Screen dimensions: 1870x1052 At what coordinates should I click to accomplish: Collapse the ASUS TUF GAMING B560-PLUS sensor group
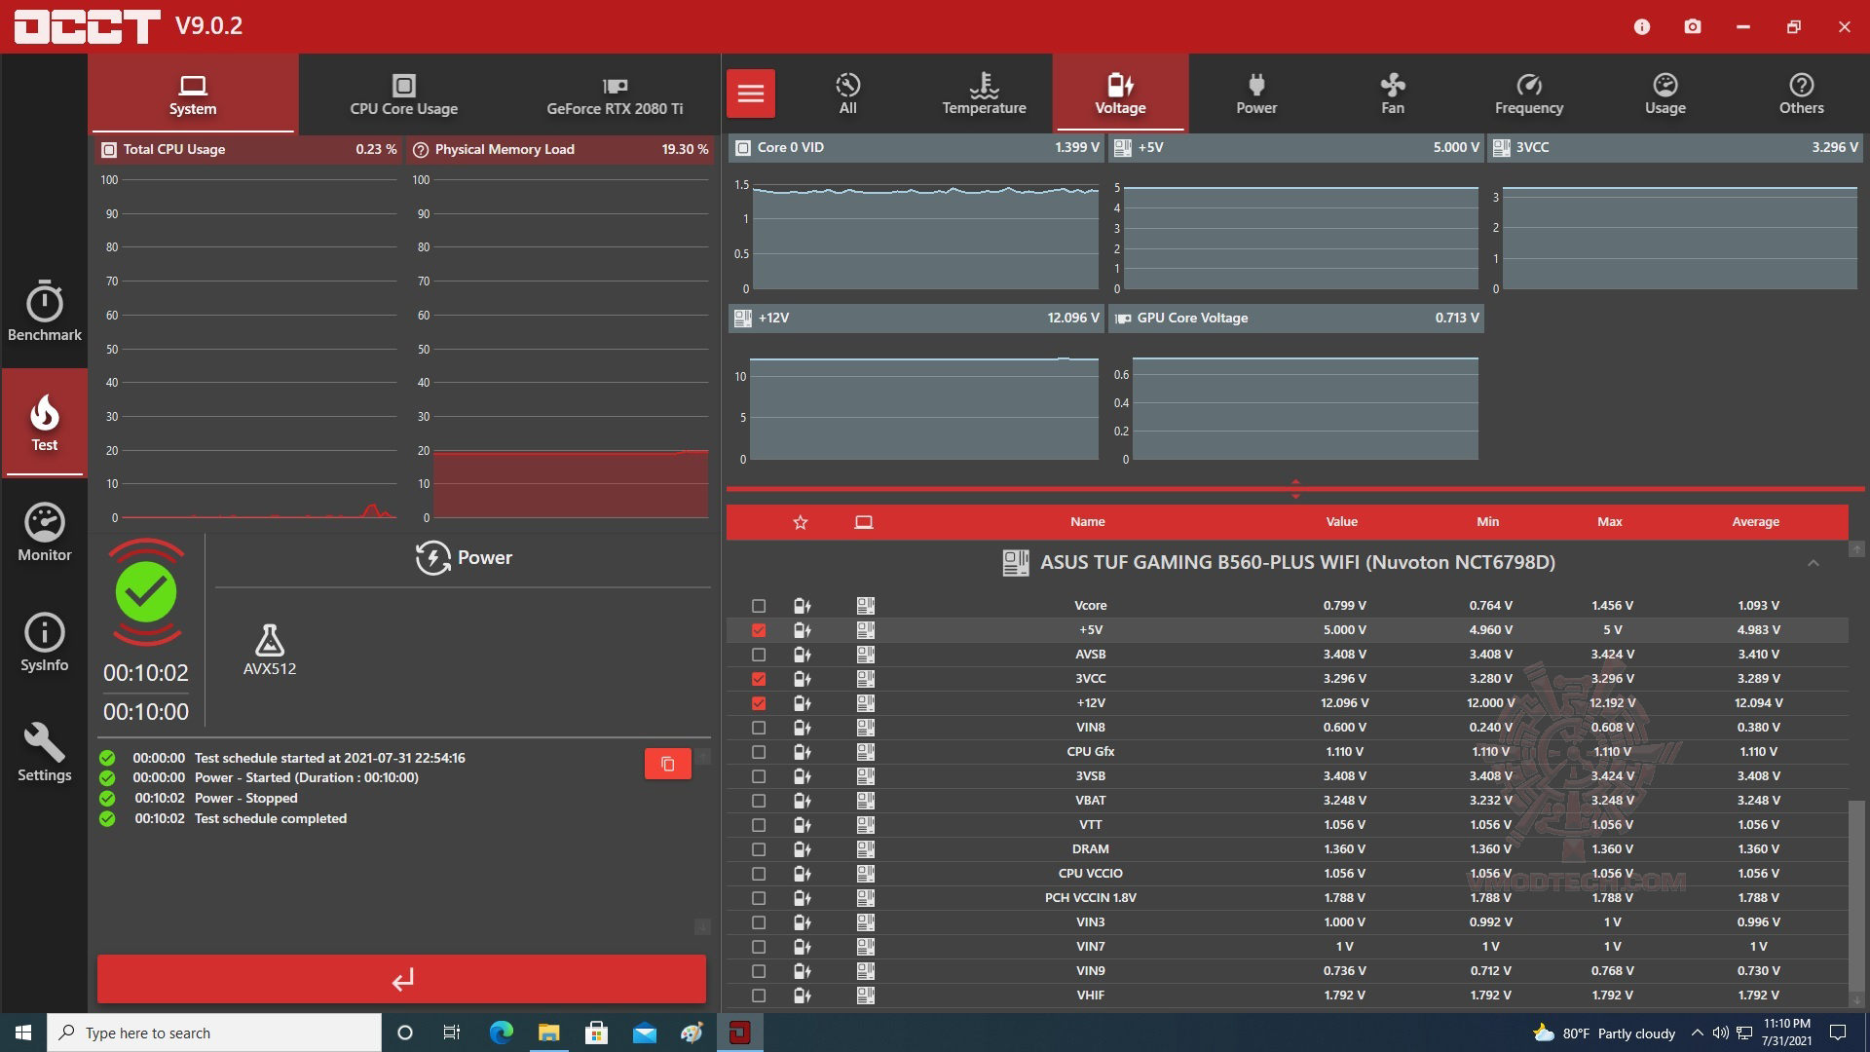[1814, 563]
